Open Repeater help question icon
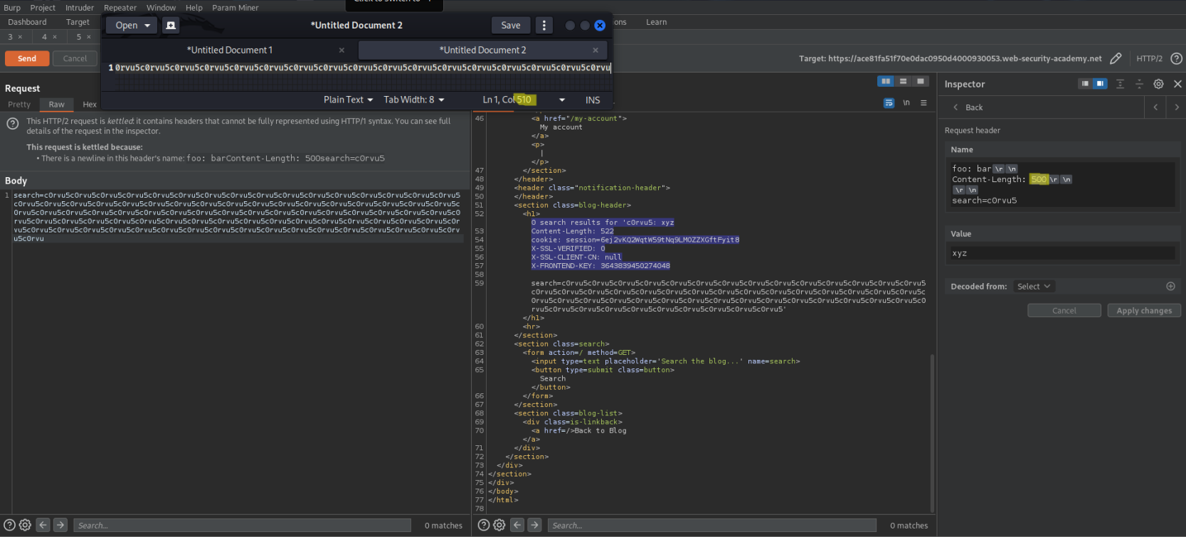Image resolution: width=1186 pixels, height=537 pixels. pyautogui.click(x=1177, y=58)
